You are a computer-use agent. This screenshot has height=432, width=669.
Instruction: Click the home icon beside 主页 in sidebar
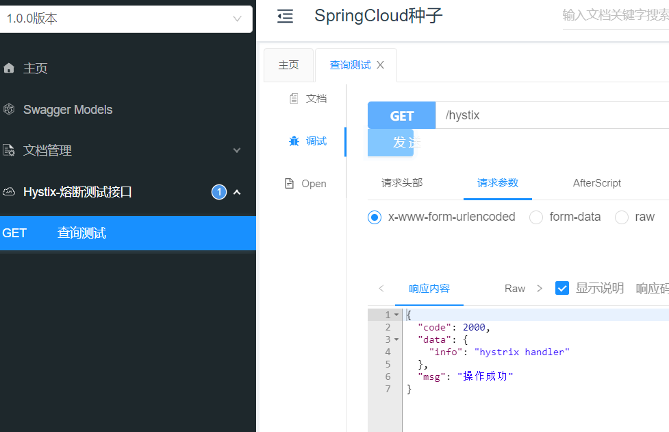coord(9,68)
